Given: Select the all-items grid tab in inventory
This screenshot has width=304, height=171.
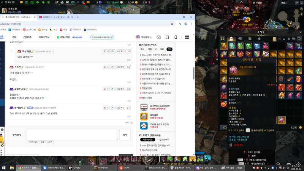Looking at the screenshot, I should [222, 39].
